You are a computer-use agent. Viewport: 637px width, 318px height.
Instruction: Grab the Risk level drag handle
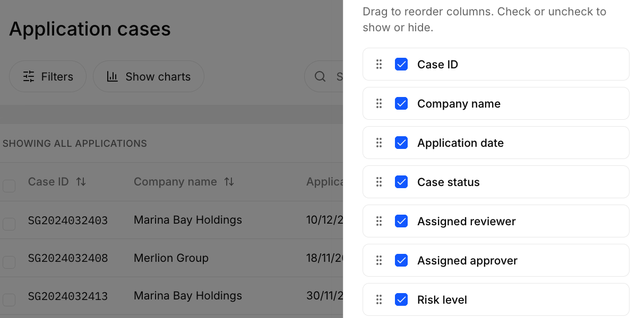[379, 299]
